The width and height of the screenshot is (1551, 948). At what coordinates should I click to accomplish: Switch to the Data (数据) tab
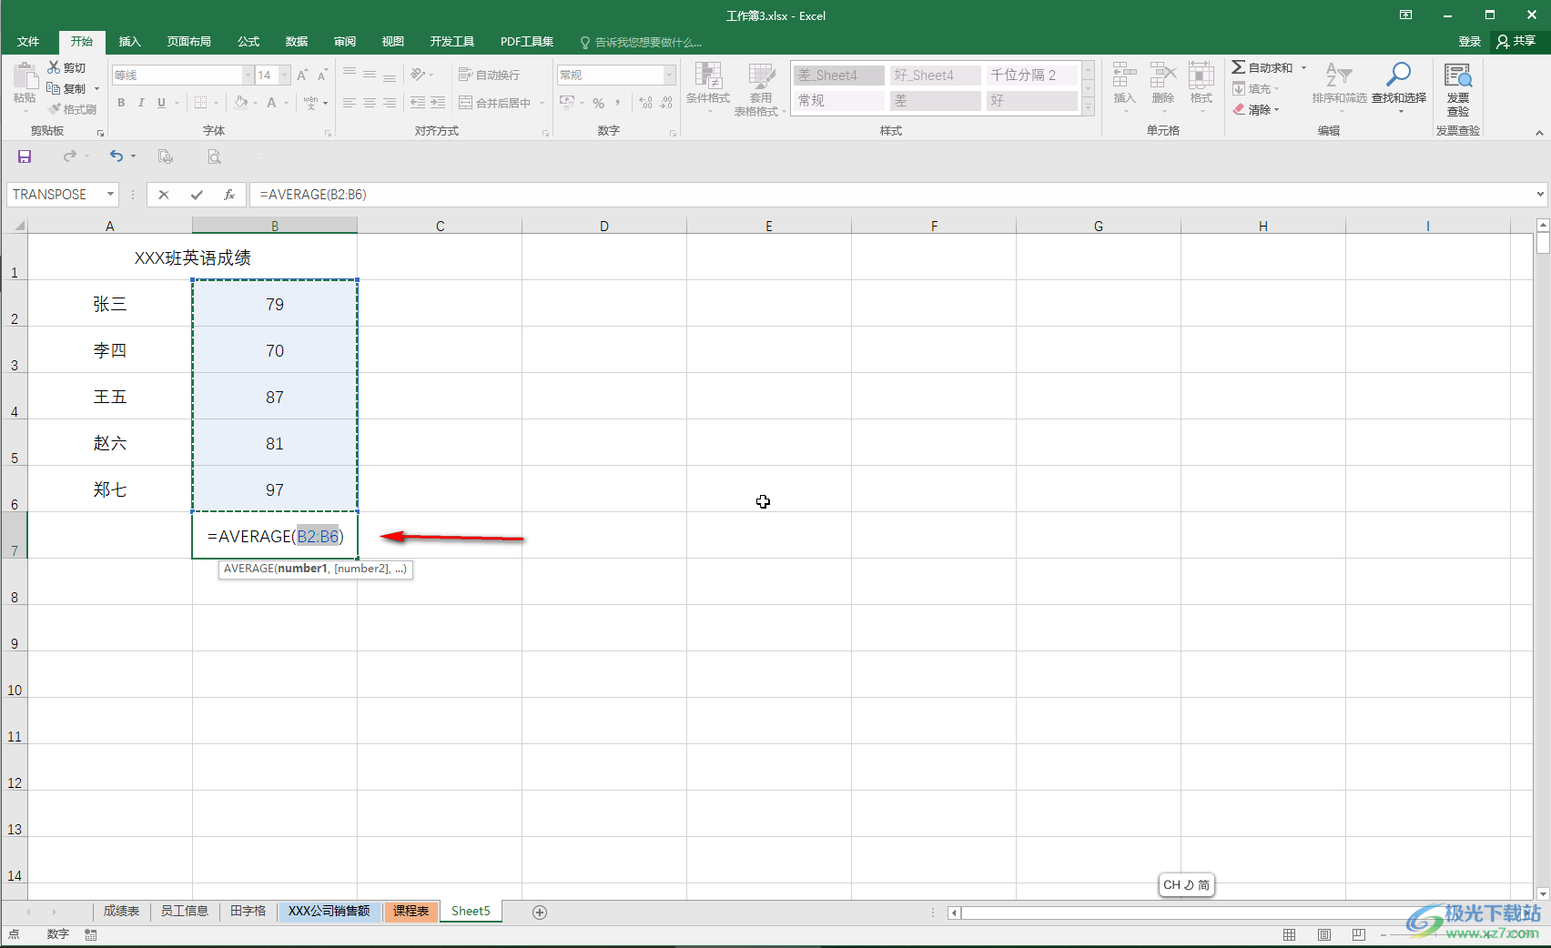point(297,42)
